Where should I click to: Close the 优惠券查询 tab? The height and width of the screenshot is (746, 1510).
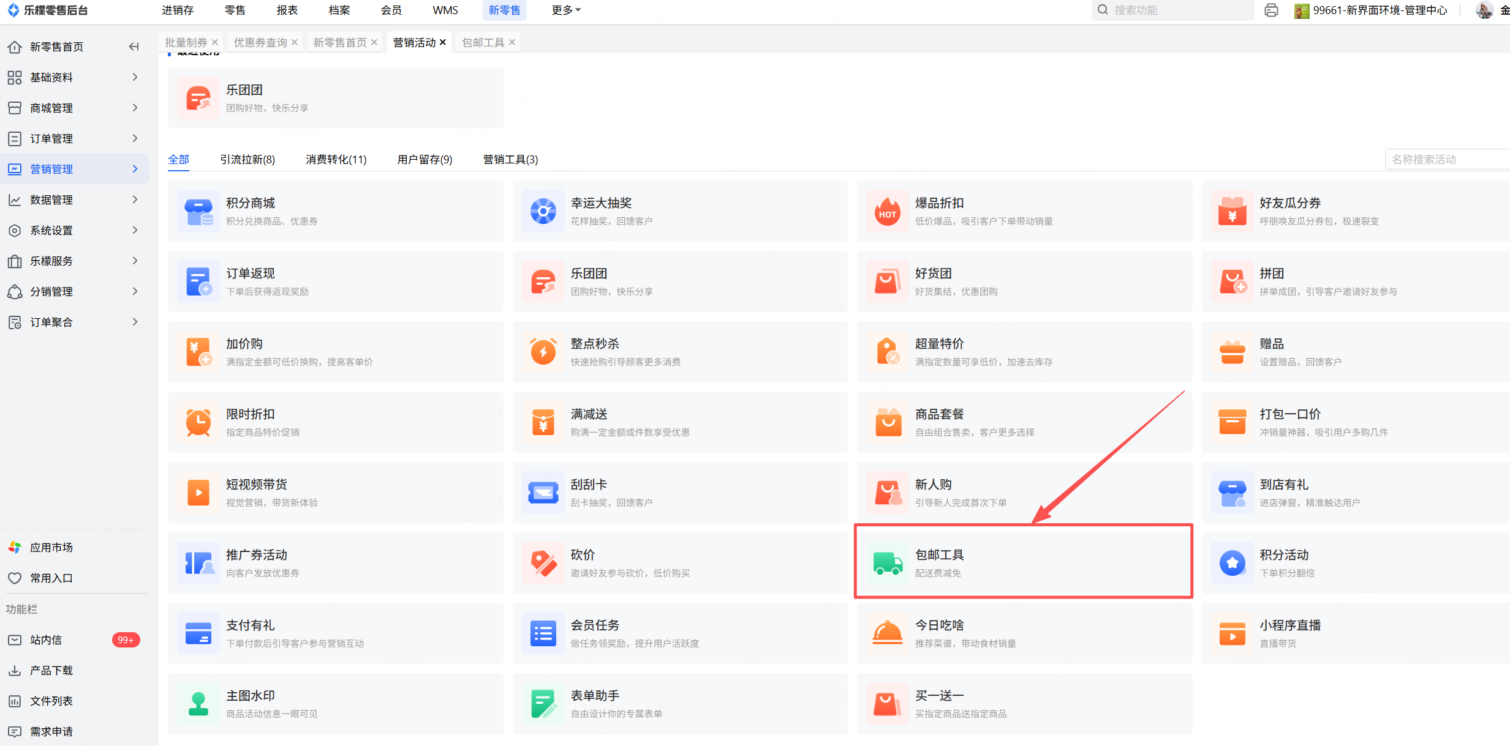pyautogui.click(x=295, y=42)
